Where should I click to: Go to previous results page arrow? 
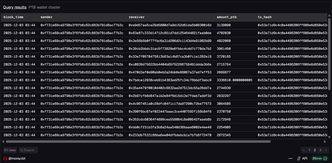point(304,150)
